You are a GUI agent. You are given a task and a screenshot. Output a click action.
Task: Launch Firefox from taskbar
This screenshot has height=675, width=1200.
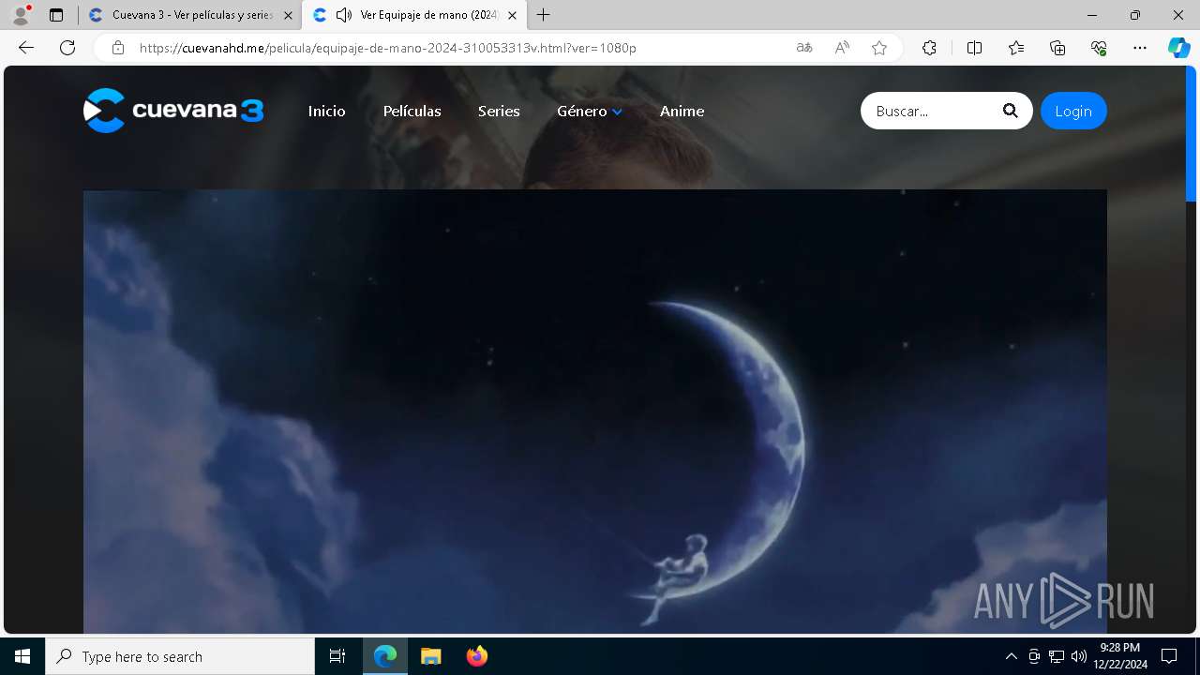(x=476, y=656)
